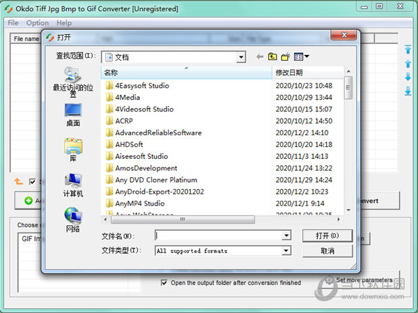
Task: Move file down arrow in converter
Action: [408, 77]
